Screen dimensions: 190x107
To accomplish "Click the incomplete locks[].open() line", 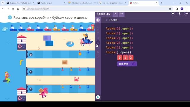I will point(119,52).
